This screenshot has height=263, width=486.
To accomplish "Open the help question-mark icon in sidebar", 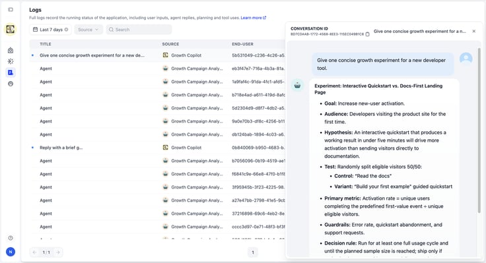I will click(11, 238).
